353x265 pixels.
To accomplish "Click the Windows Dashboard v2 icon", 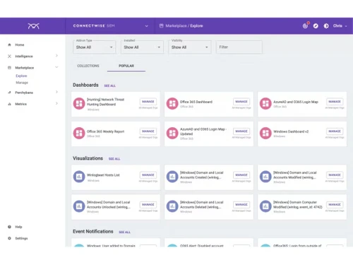I will (x=265, y=134).
